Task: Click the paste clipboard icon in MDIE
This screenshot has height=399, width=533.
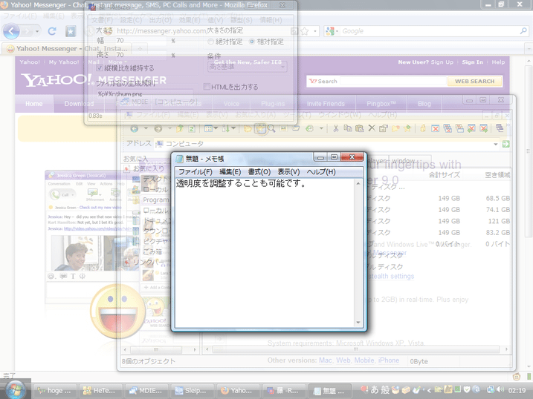Action: point(360,128)
